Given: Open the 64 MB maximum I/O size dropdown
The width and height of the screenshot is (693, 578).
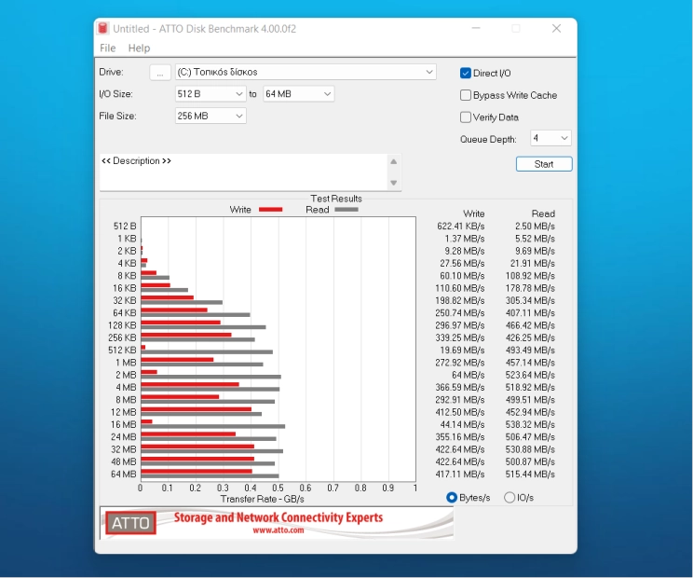Looking at the screenshot, I should click(298, 94).
